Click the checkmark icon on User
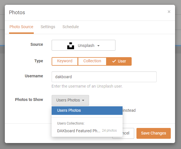The image size is (181, 149). click(114, 61)
